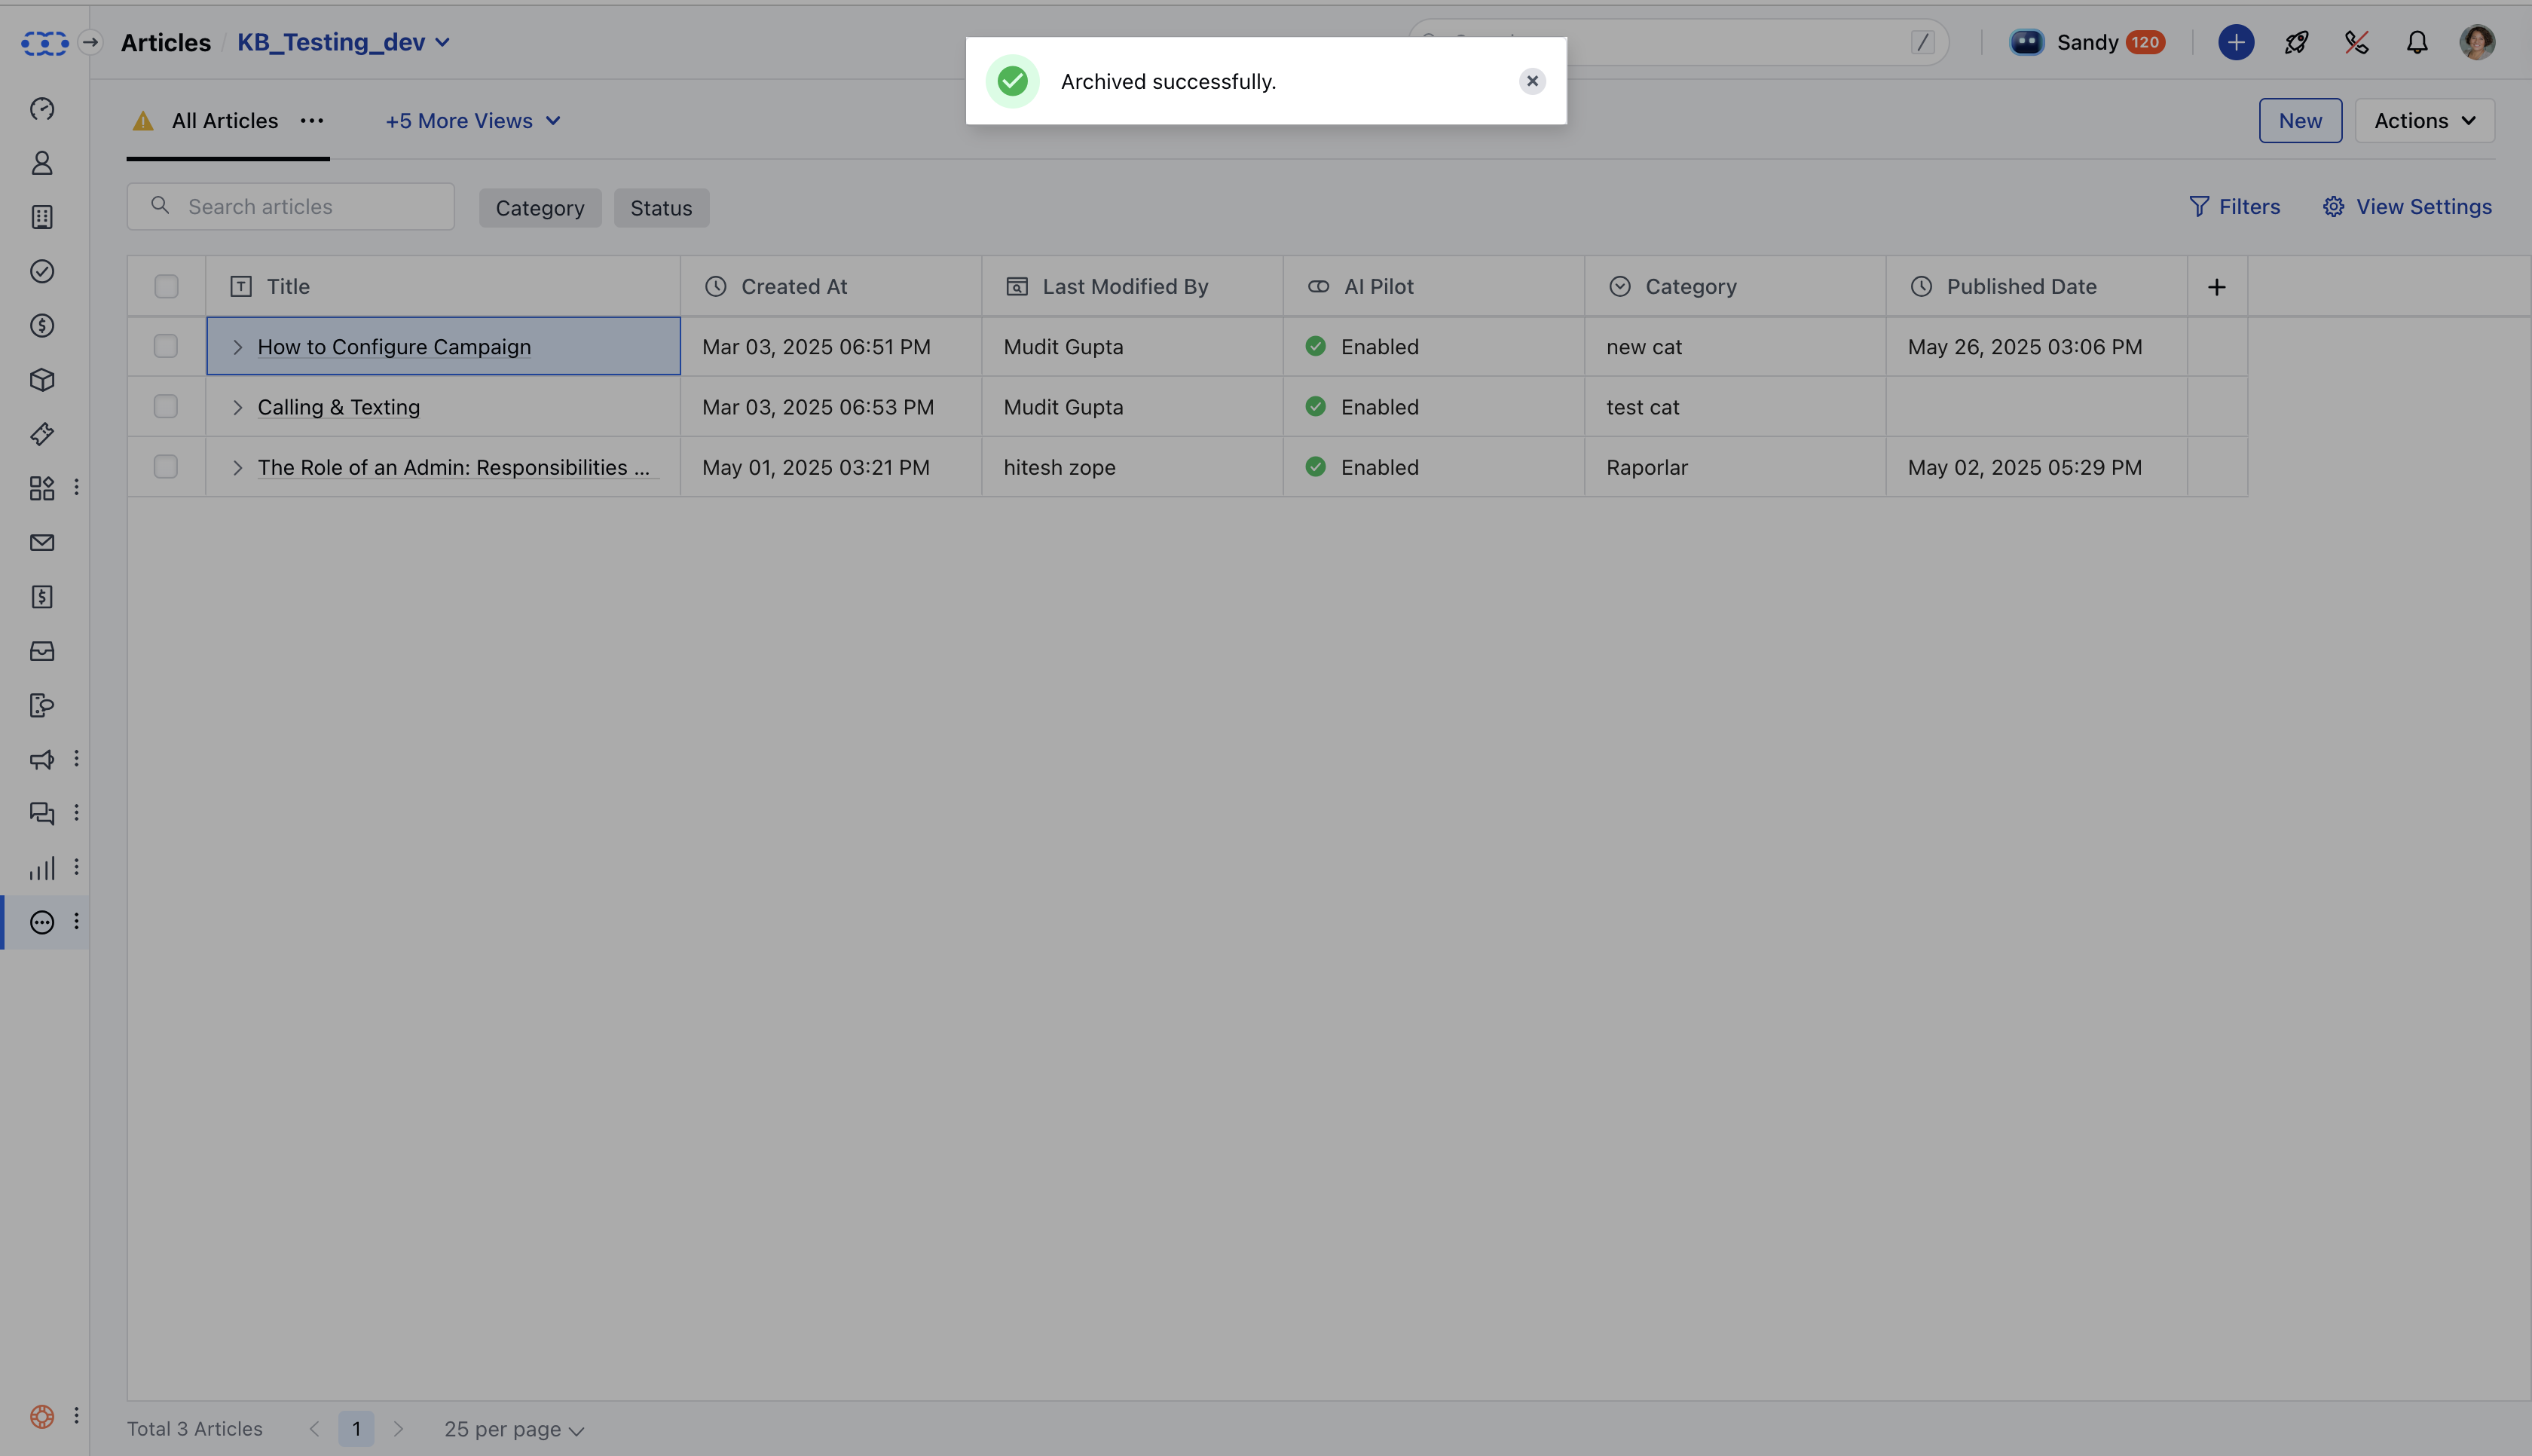Screen dimensions: 2532x1456
Task: Click the phone call icon in header
Action: point(2356,42)
